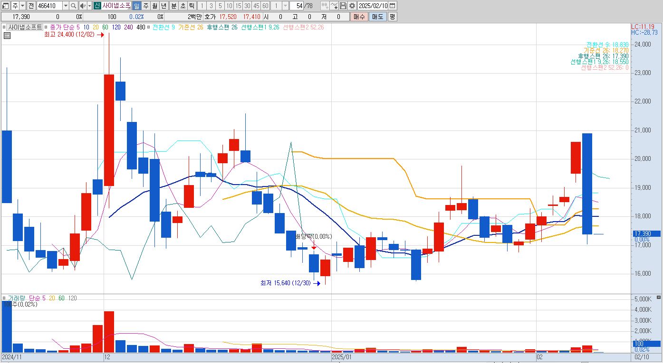
Task: Click the 평 button beside 매도
Action: tap(392, 17)
